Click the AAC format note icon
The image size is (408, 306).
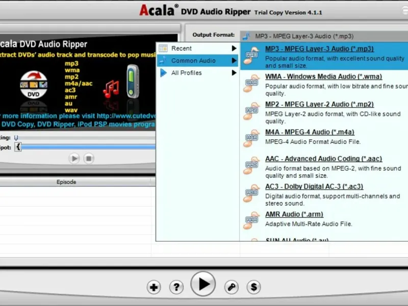coord(251,165)
